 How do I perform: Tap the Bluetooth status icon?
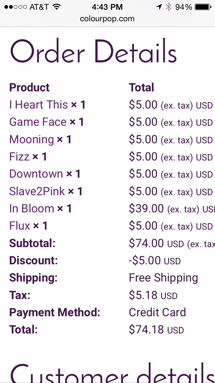tap(168, 7)
